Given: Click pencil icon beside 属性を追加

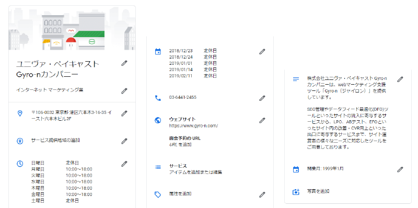Looking at the screenshot, I should pyautogui.click(x=262, y=194).
